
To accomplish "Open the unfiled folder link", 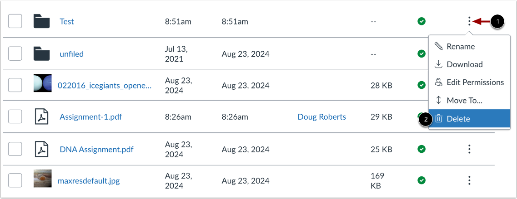I will (x=71, y=54).
